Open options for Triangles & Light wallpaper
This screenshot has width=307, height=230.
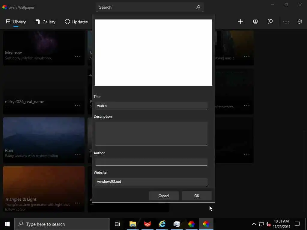pos(78,203)
